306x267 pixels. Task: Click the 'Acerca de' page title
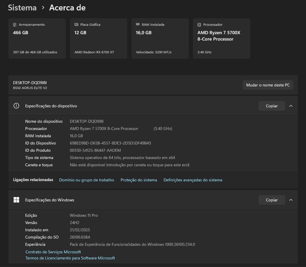67,8
